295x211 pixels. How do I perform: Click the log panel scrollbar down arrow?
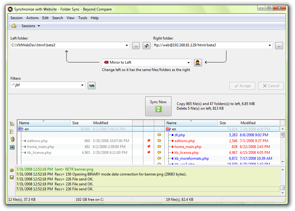tap(283, 193)
